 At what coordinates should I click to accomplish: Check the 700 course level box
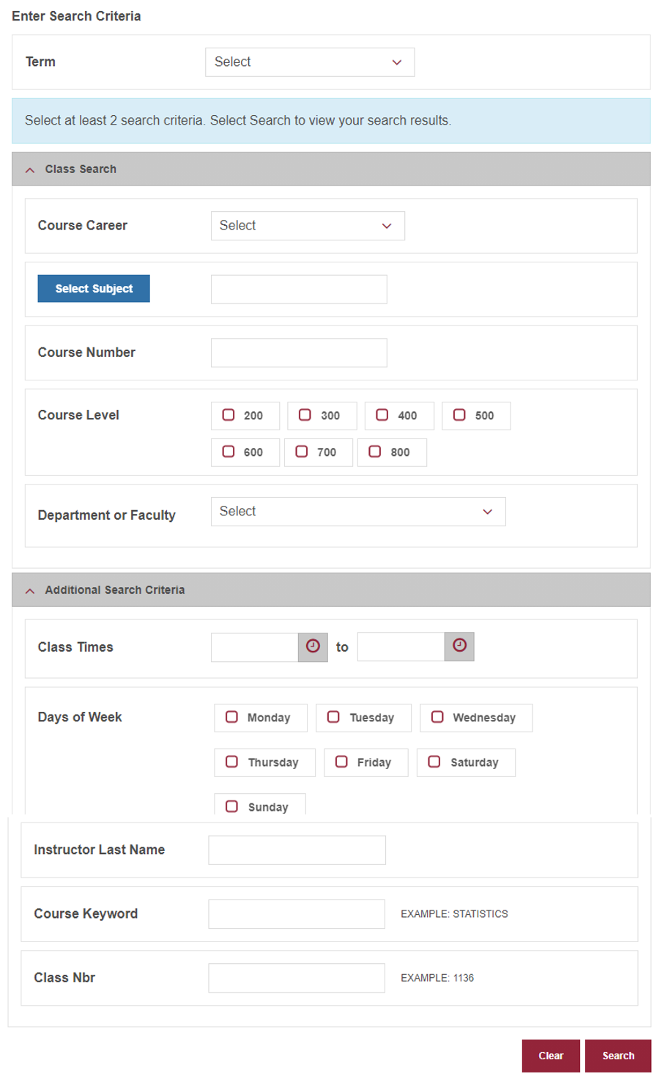[x=302, y=452]
